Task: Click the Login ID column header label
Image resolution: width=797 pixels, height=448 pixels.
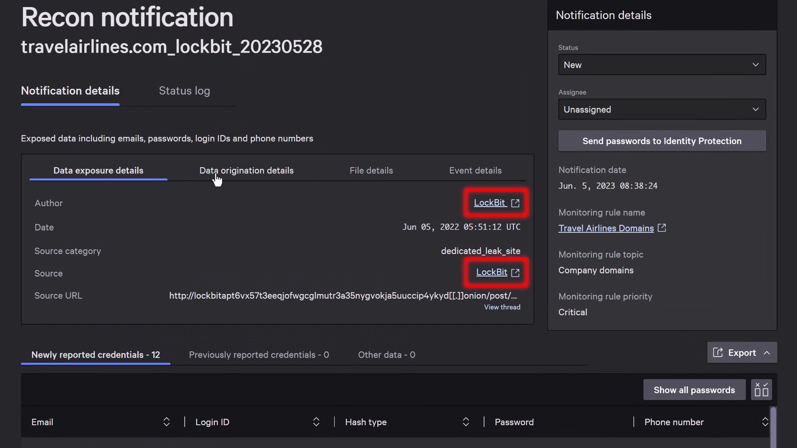Action: [x=212, y=422]
